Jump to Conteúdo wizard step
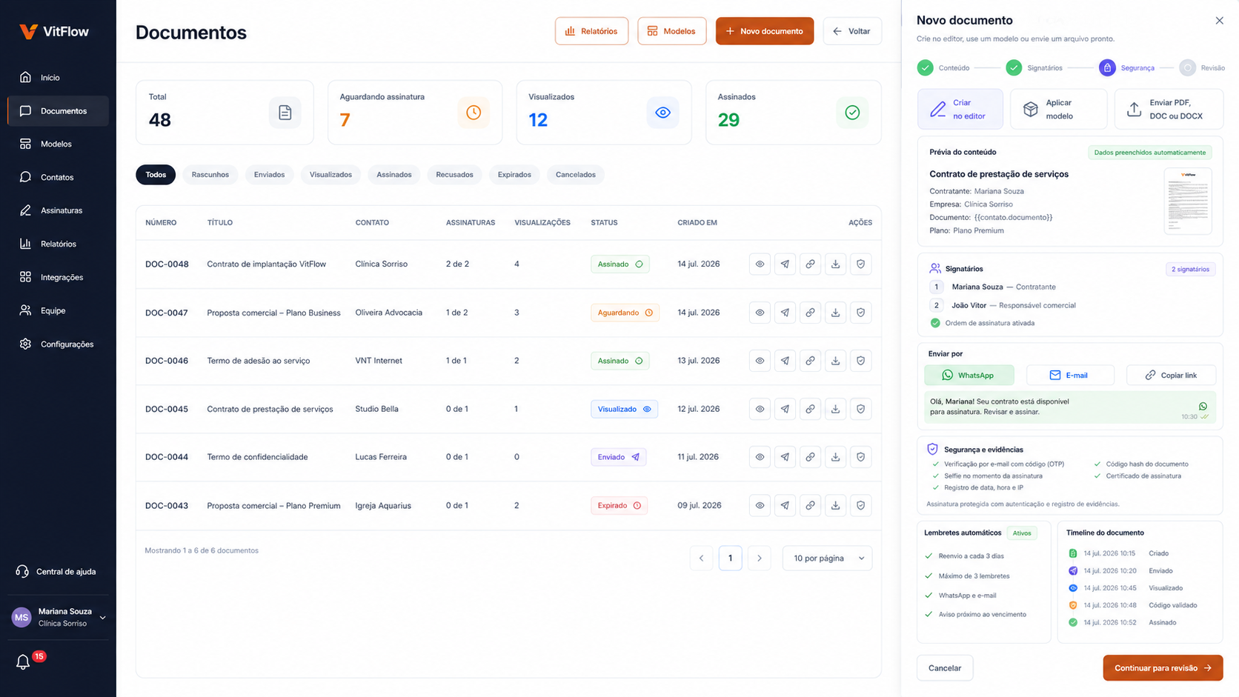The width and height of the screenshot is (1239, 697). pyautogui.click(x=943, y=67)
